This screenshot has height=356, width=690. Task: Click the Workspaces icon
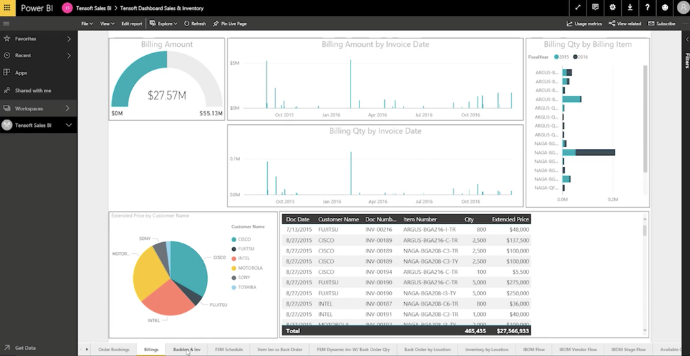7,108
